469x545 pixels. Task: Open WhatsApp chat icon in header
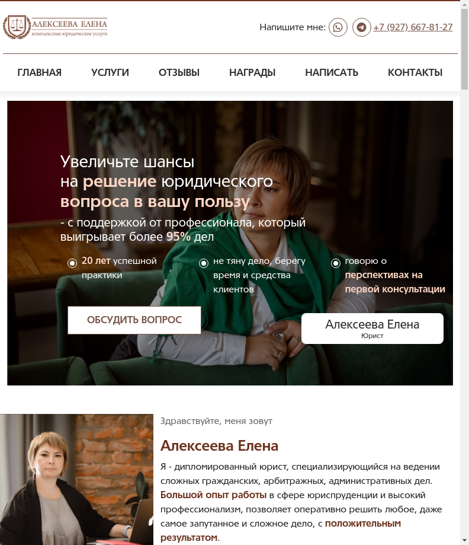point(338,27)
